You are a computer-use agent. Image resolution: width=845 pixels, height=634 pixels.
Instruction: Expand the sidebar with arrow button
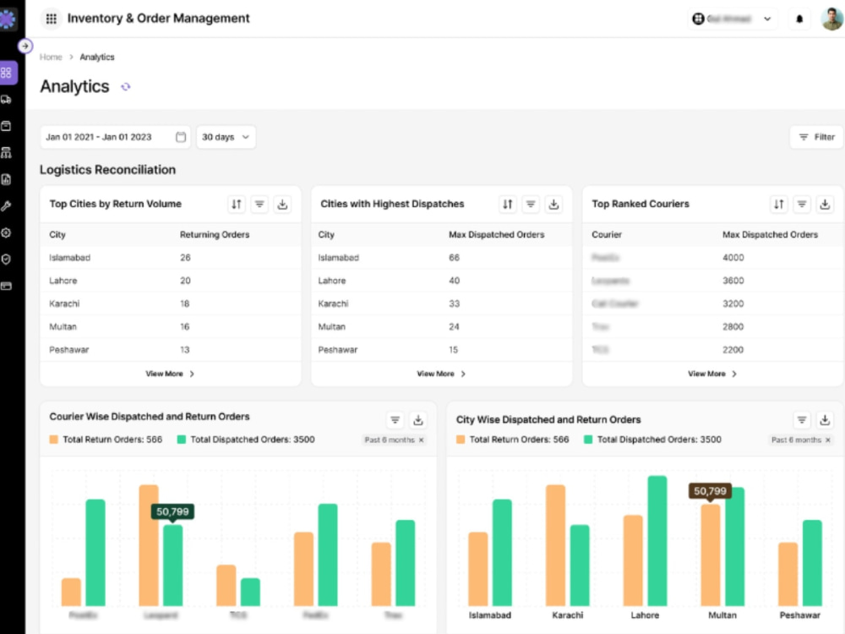25,46
